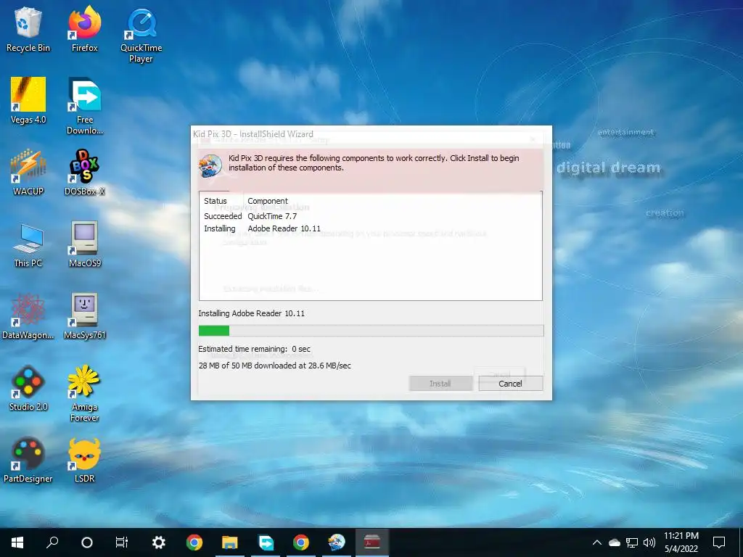
Task: Select the Studio 2.0 desktop shortcut
Action: [x=28, y=388]
